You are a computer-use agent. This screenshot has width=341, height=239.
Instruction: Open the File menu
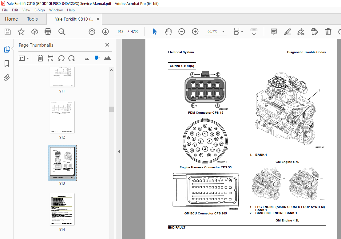5,10
